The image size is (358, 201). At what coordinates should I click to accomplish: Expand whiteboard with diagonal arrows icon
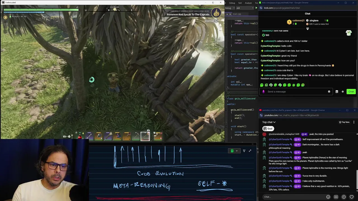tap(250, 151)
